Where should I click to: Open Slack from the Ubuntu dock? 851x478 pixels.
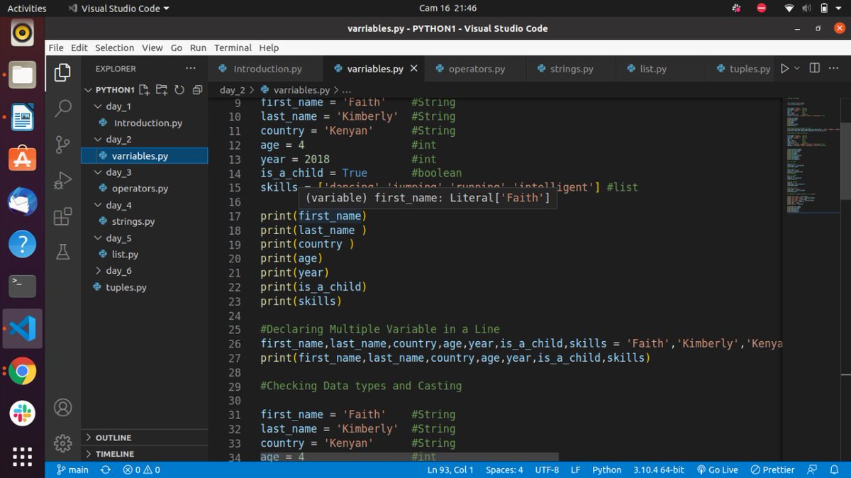22,413
